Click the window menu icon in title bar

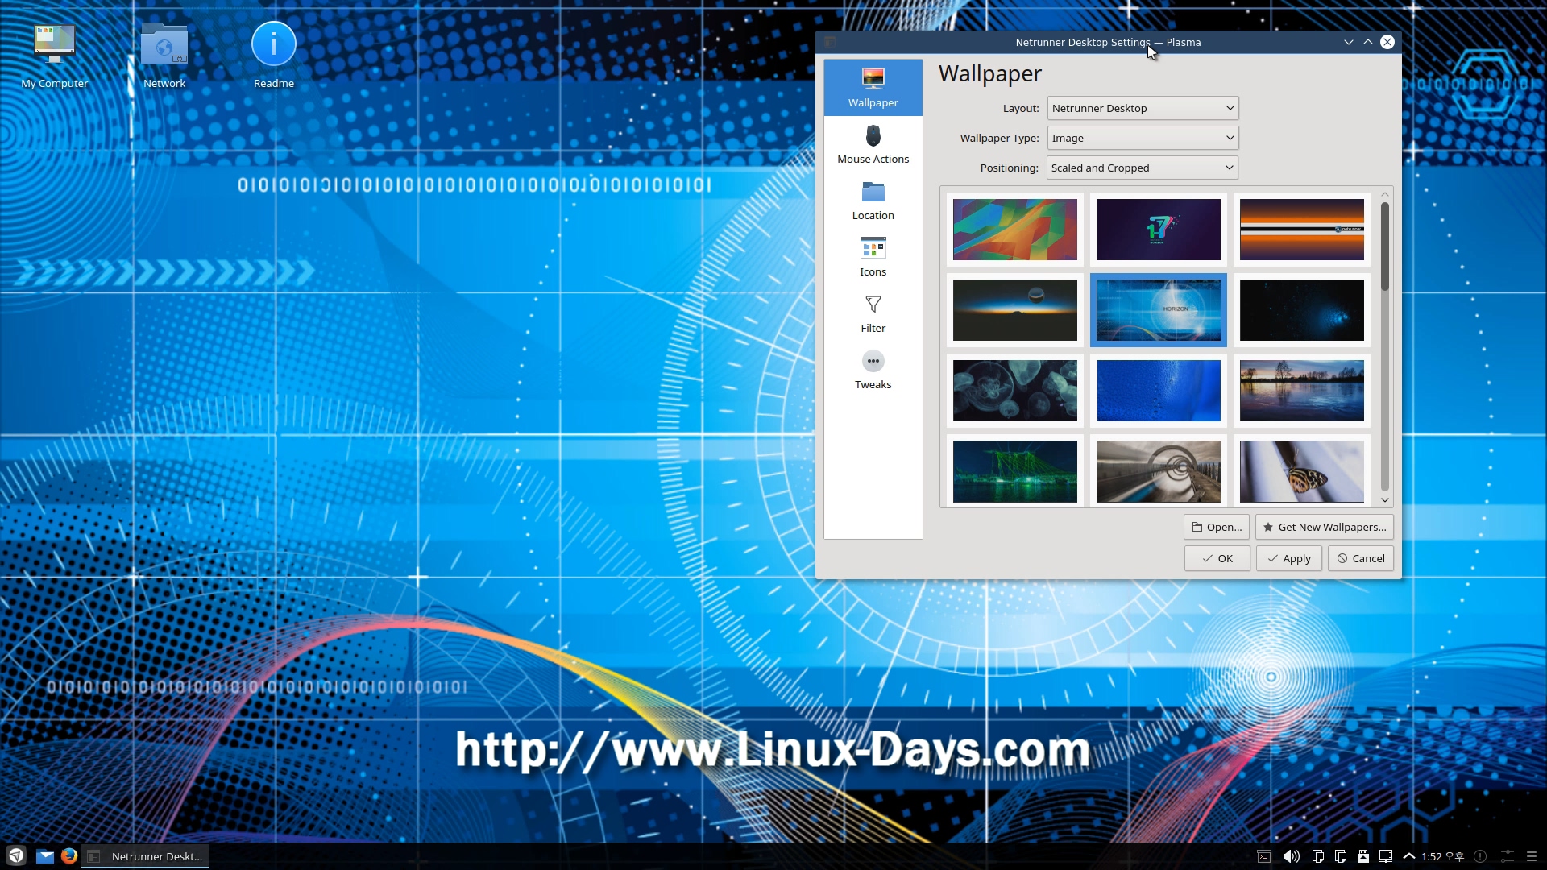point(830,42)
